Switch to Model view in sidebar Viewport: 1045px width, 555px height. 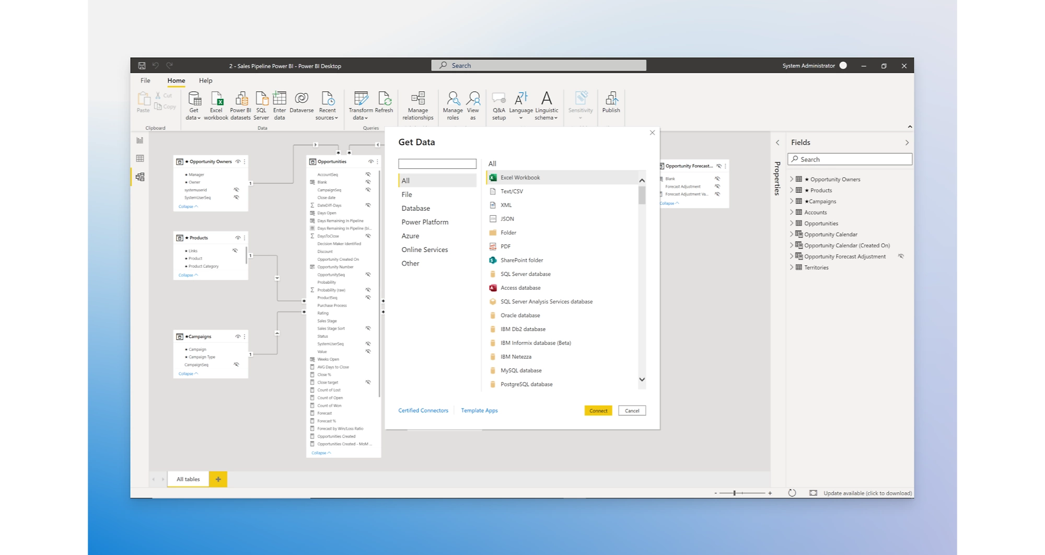140,177
